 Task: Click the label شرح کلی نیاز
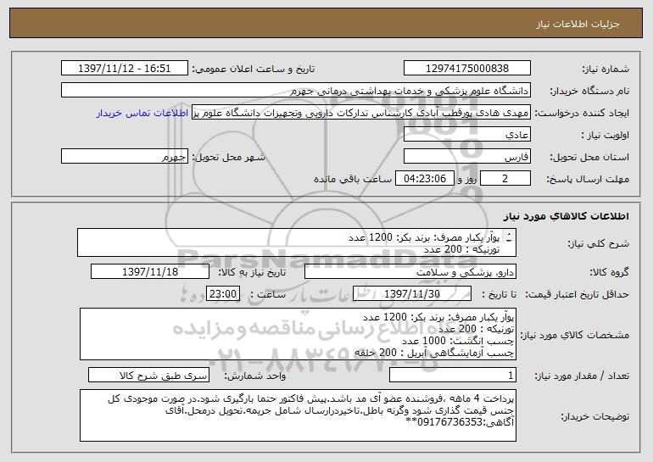[599, 243]
